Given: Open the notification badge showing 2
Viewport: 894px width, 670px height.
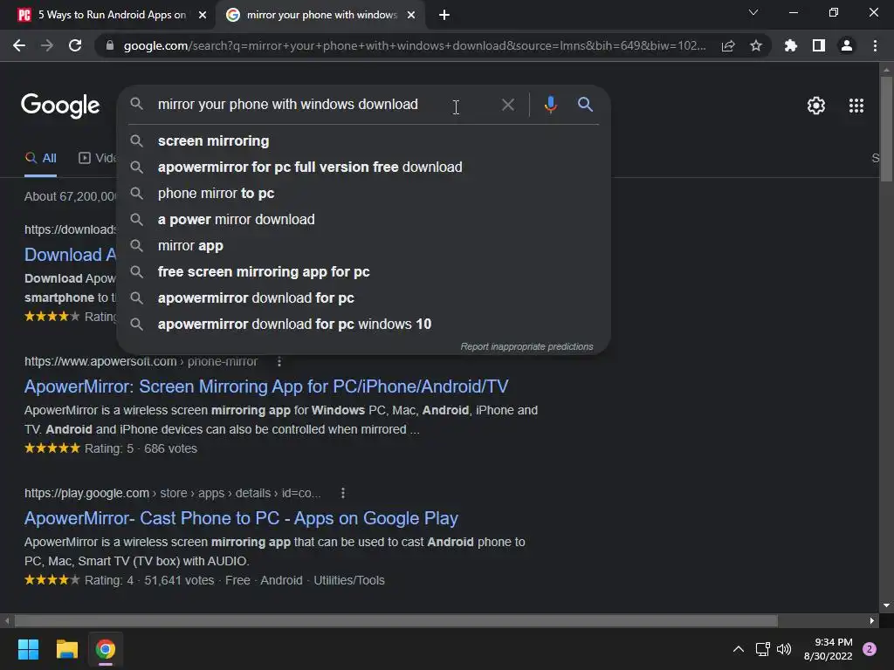Looking at the screenshot, I should tap(870, 649).
